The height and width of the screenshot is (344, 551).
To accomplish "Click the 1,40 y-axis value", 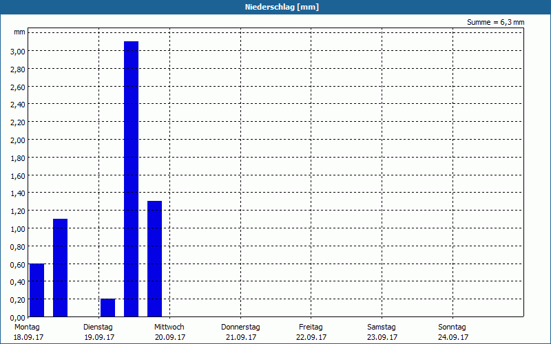I will (18, 193).
